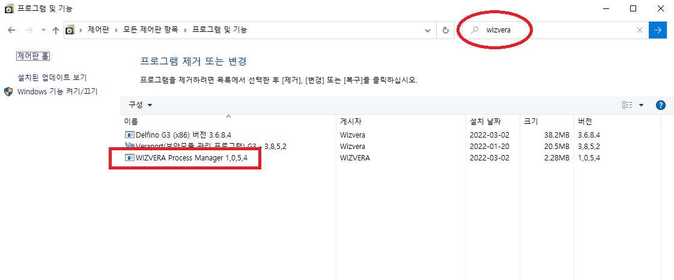Viewport: 674px width, 280px height.
Task: Click the Veraport program icon
Action: tap(129, 146)
